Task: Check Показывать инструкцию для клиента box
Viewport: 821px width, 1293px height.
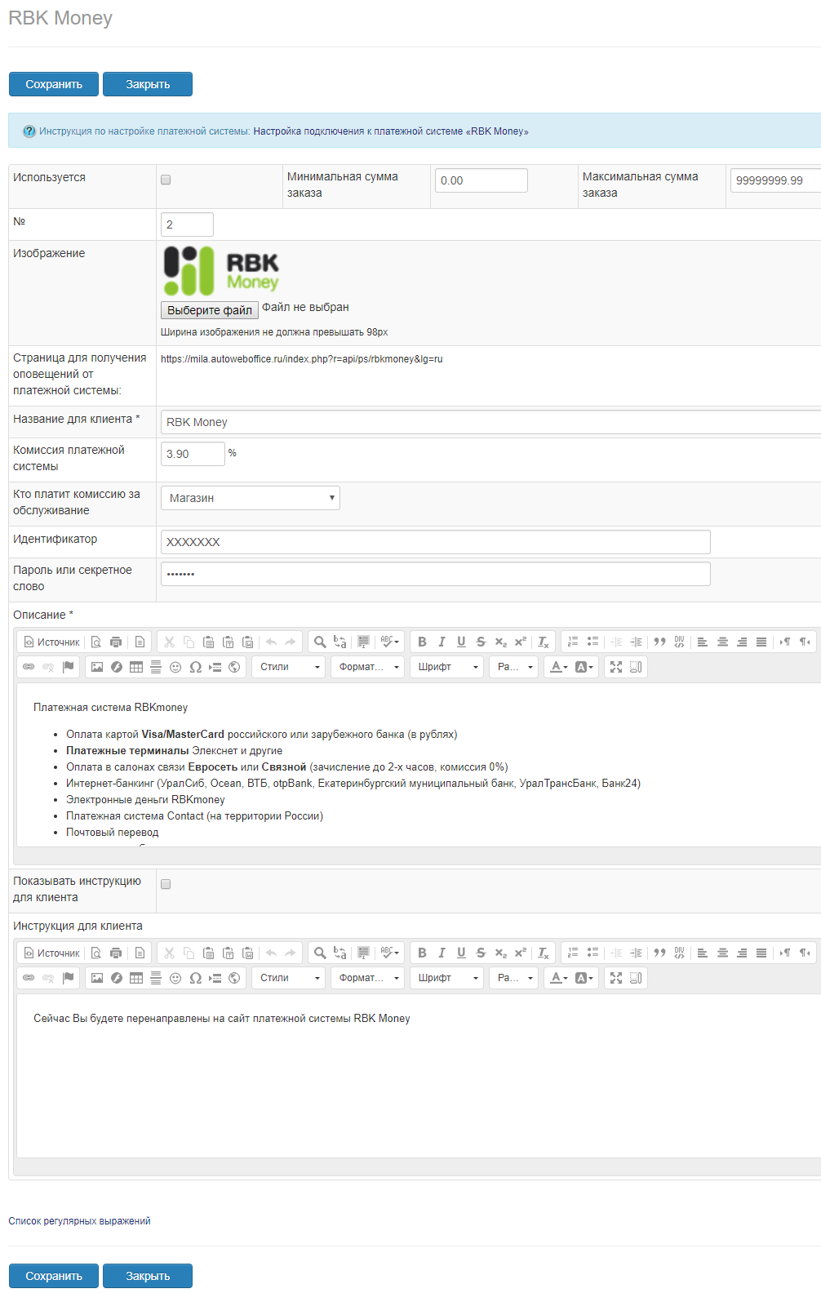Action: [x=166, y=884]
